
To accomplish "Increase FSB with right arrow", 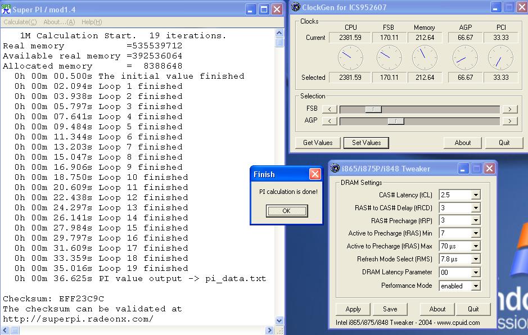I will (510, 109).
